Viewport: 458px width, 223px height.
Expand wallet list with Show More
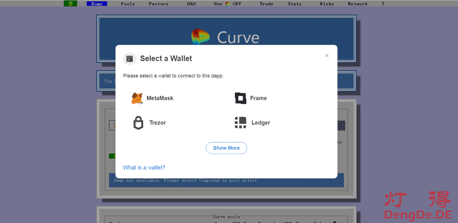point(226,148)
